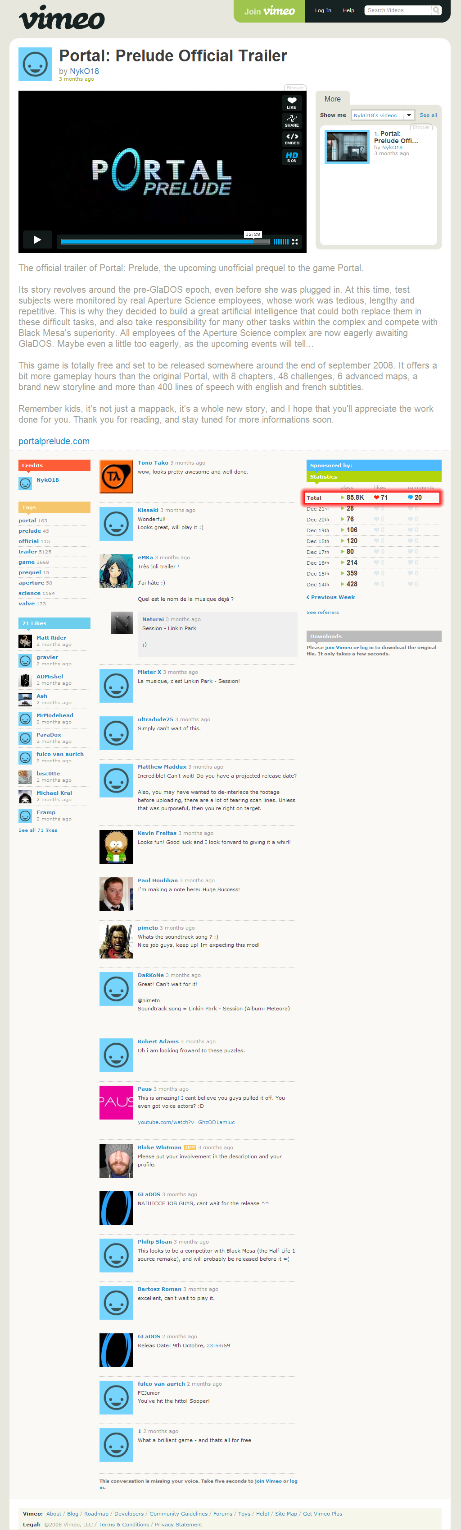Open Michael Kral's avatar in Likes

pos(25,797)
